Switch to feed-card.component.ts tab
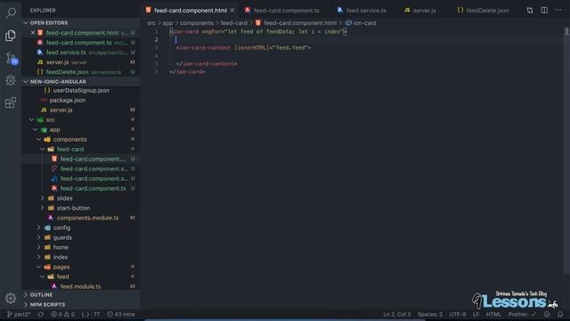570x321 pixels. (x=283, y=10)
